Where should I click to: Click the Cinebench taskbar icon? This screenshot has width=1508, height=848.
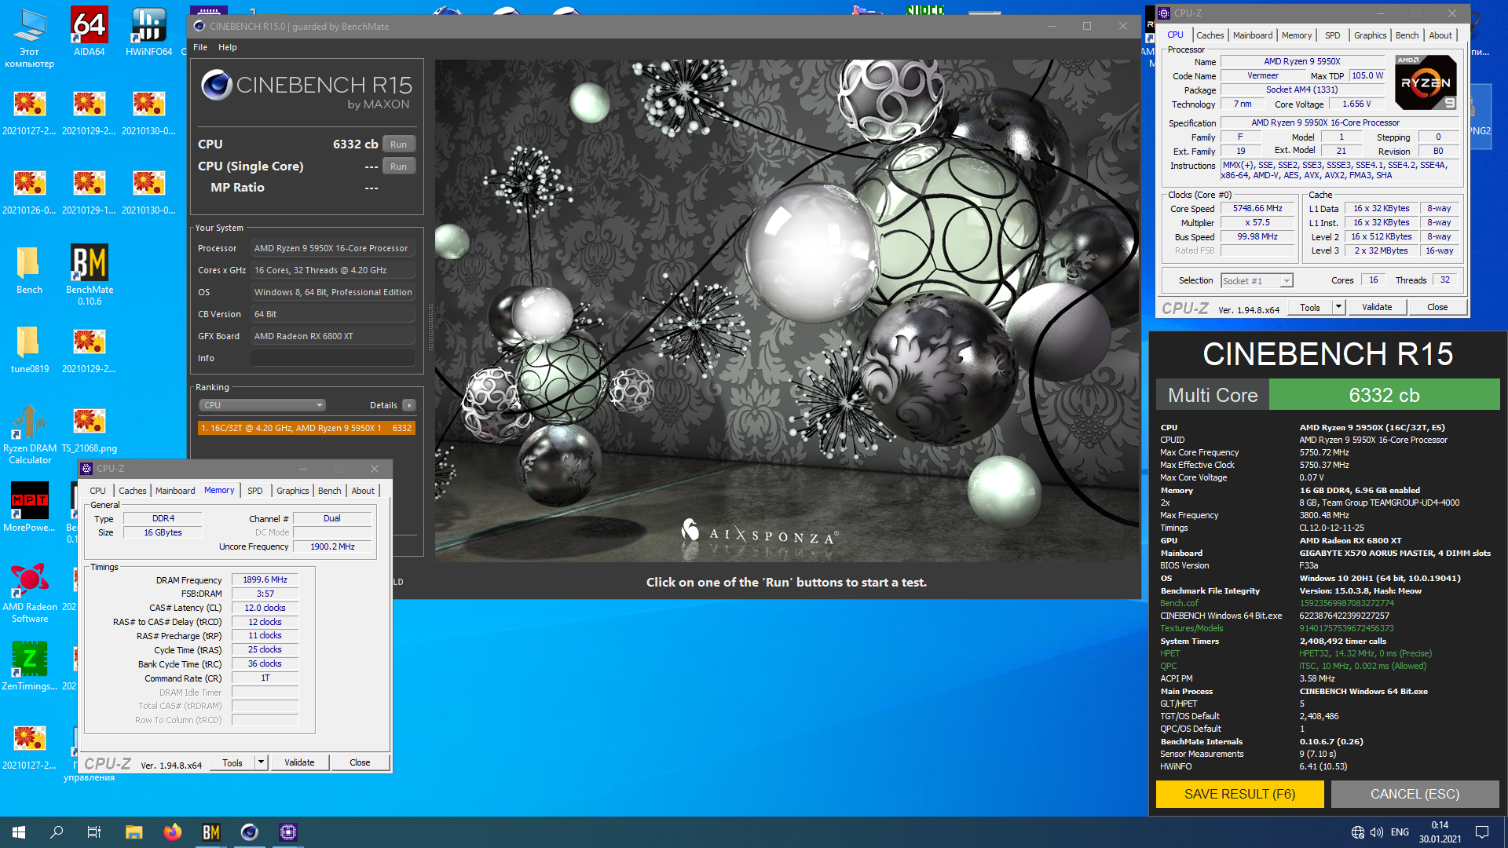click(x=249, y=832)
